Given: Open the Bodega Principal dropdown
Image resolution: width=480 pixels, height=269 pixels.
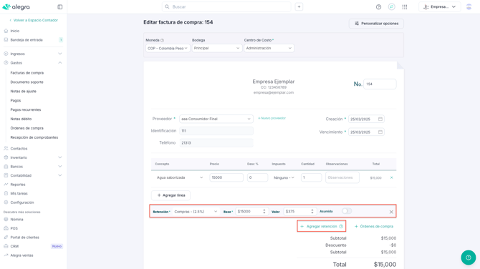Looking at the screenshot, I should coord(217,49).
